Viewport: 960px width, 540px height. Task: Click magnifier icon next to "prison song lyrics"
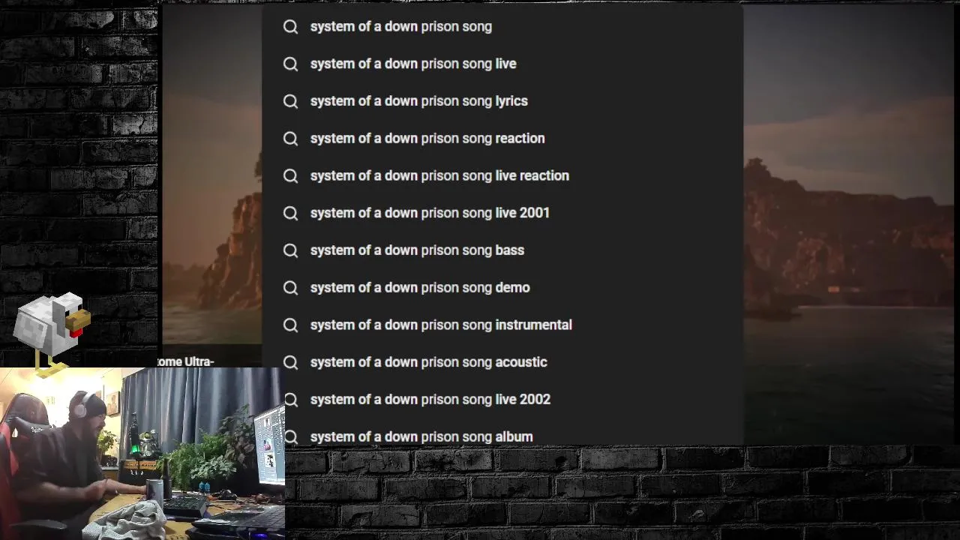[x=291, y=101]
